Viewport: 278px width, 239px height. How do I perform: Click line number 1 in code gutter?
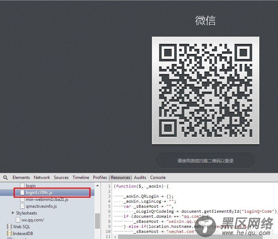[109, 186]
